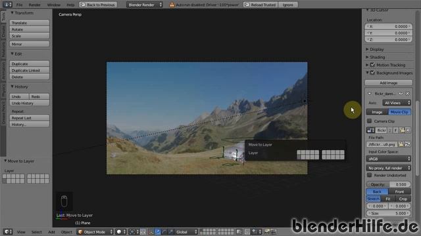This screenshot has width=421, height=236.
Task: Click the F fake user button
Action: tap(396, 130)
